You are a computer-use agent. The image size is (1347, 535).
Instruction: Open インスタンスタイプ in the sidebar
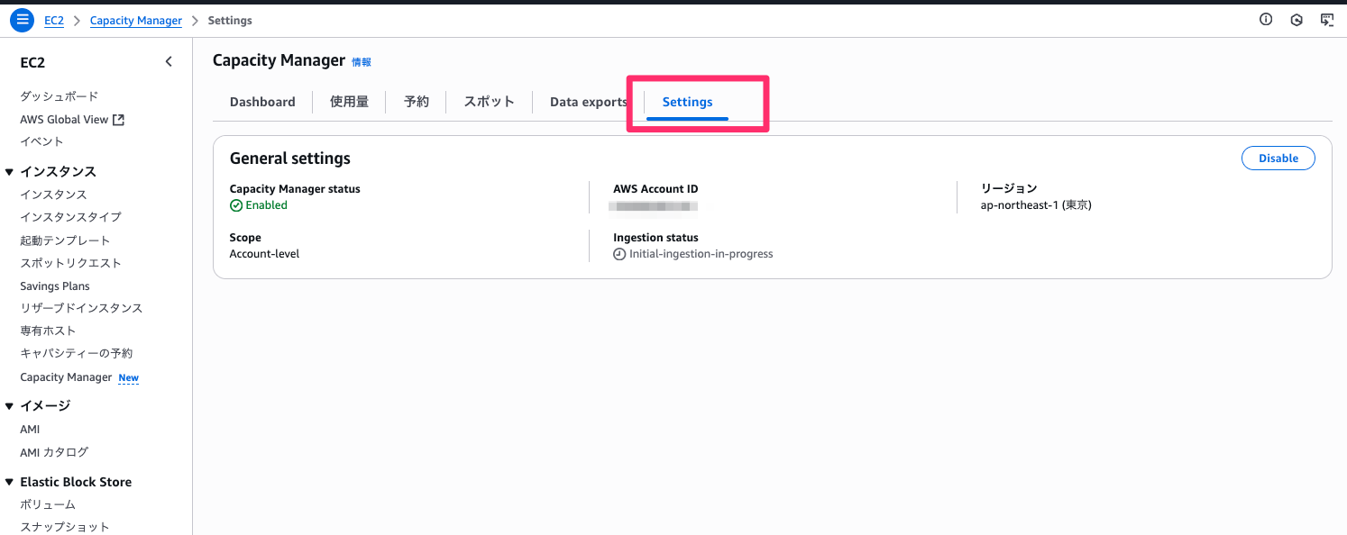coord(70,217)
